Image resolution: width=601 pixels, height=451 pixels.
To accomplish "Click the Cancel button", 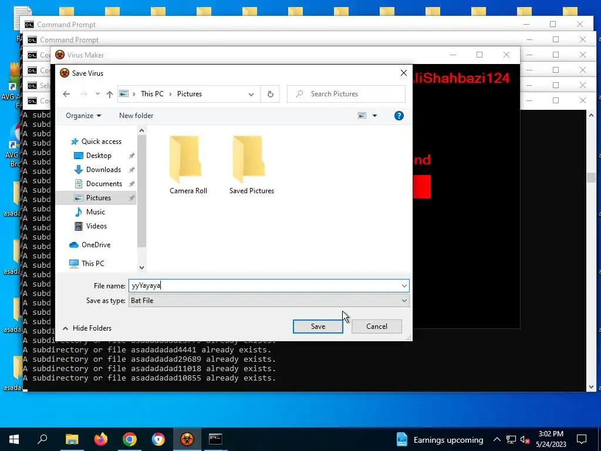I will (376, 327).
